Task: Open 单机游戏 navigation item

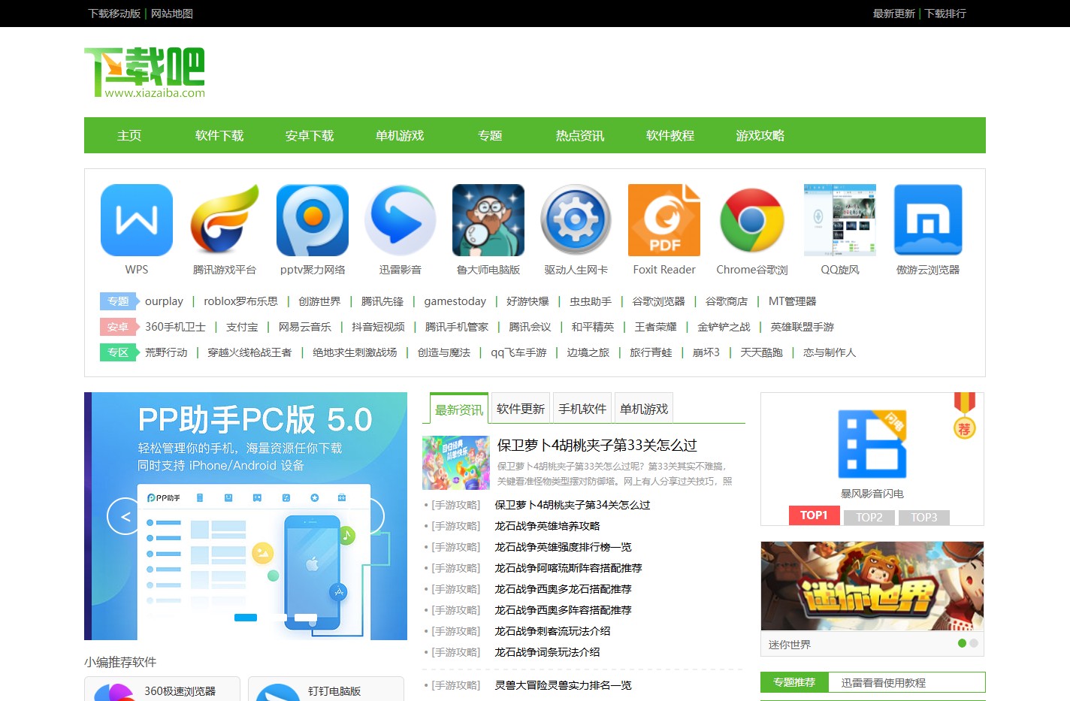Action: 400,135
